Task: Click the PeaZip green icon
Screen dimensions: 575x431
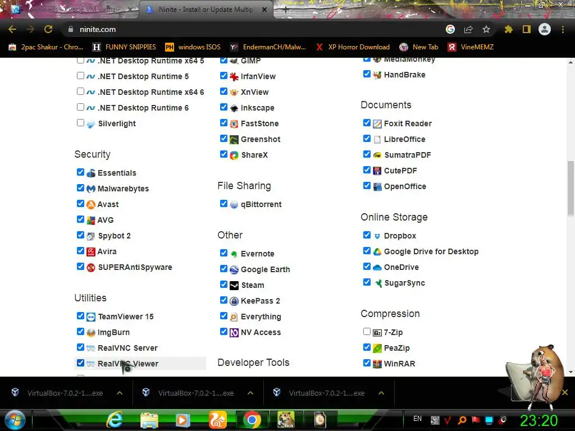Action: pos(377,348)
